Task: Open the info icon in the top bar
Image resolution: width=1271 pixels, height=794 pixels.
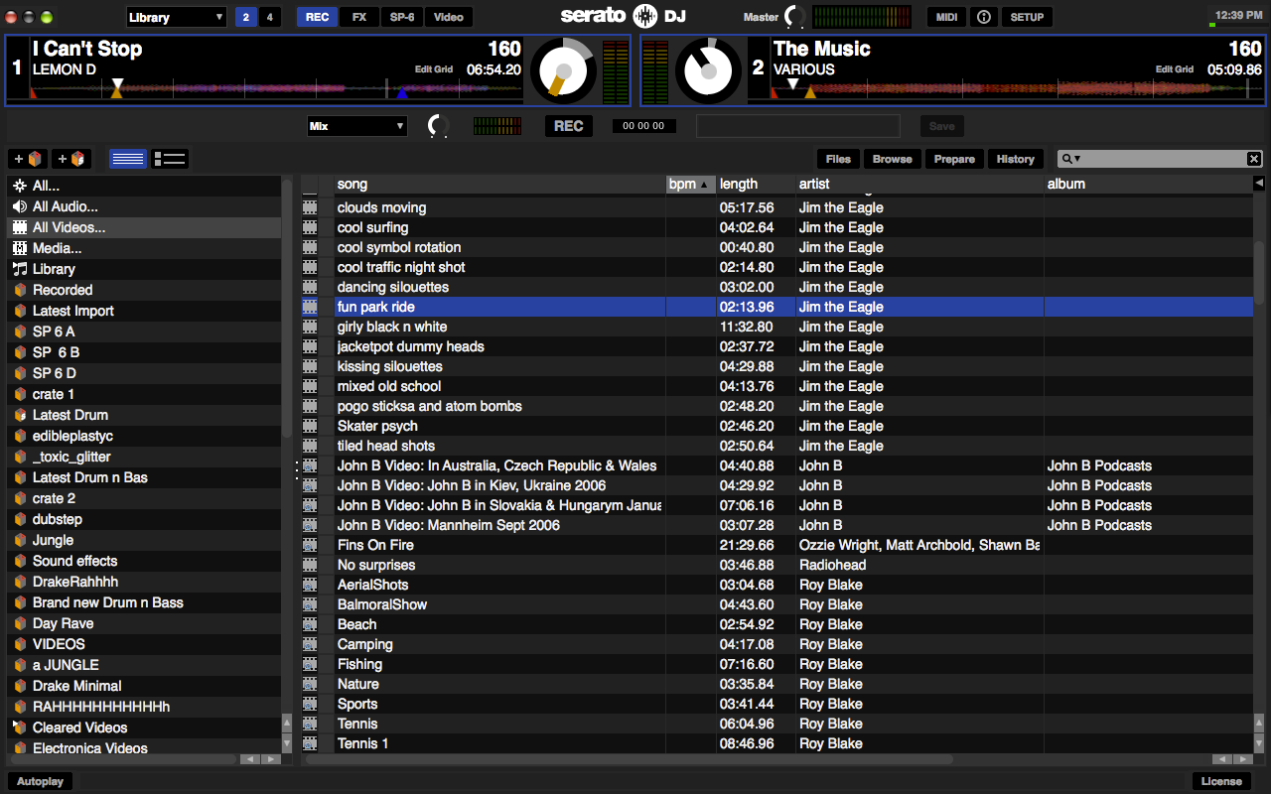Action: click(x=983, y=17)
